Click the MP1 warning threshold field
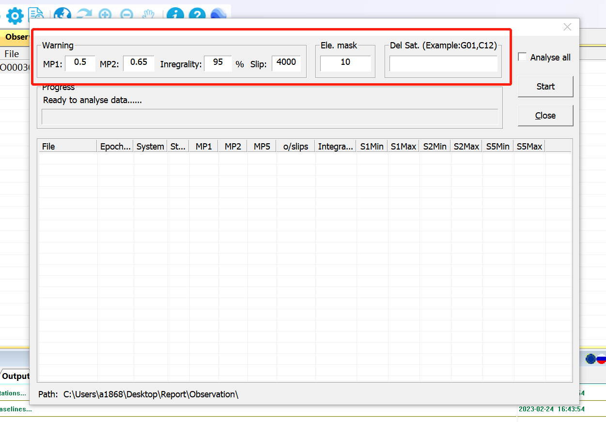 coord(80,63)
